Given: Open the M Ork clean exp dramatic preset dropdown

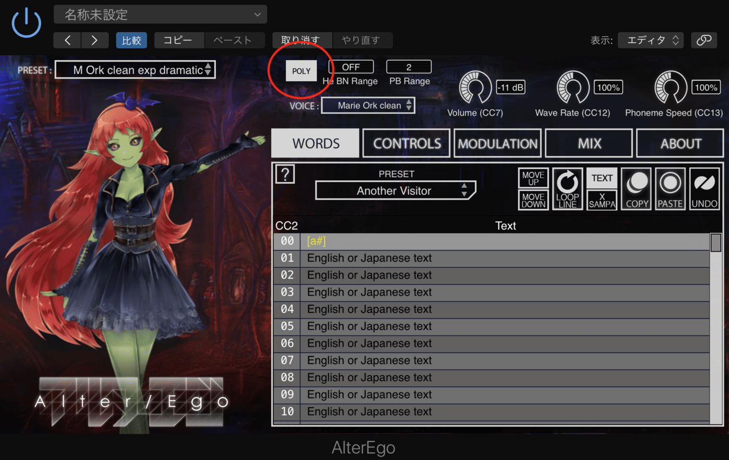Looking at the screenshot, I should tap(135, 69).
